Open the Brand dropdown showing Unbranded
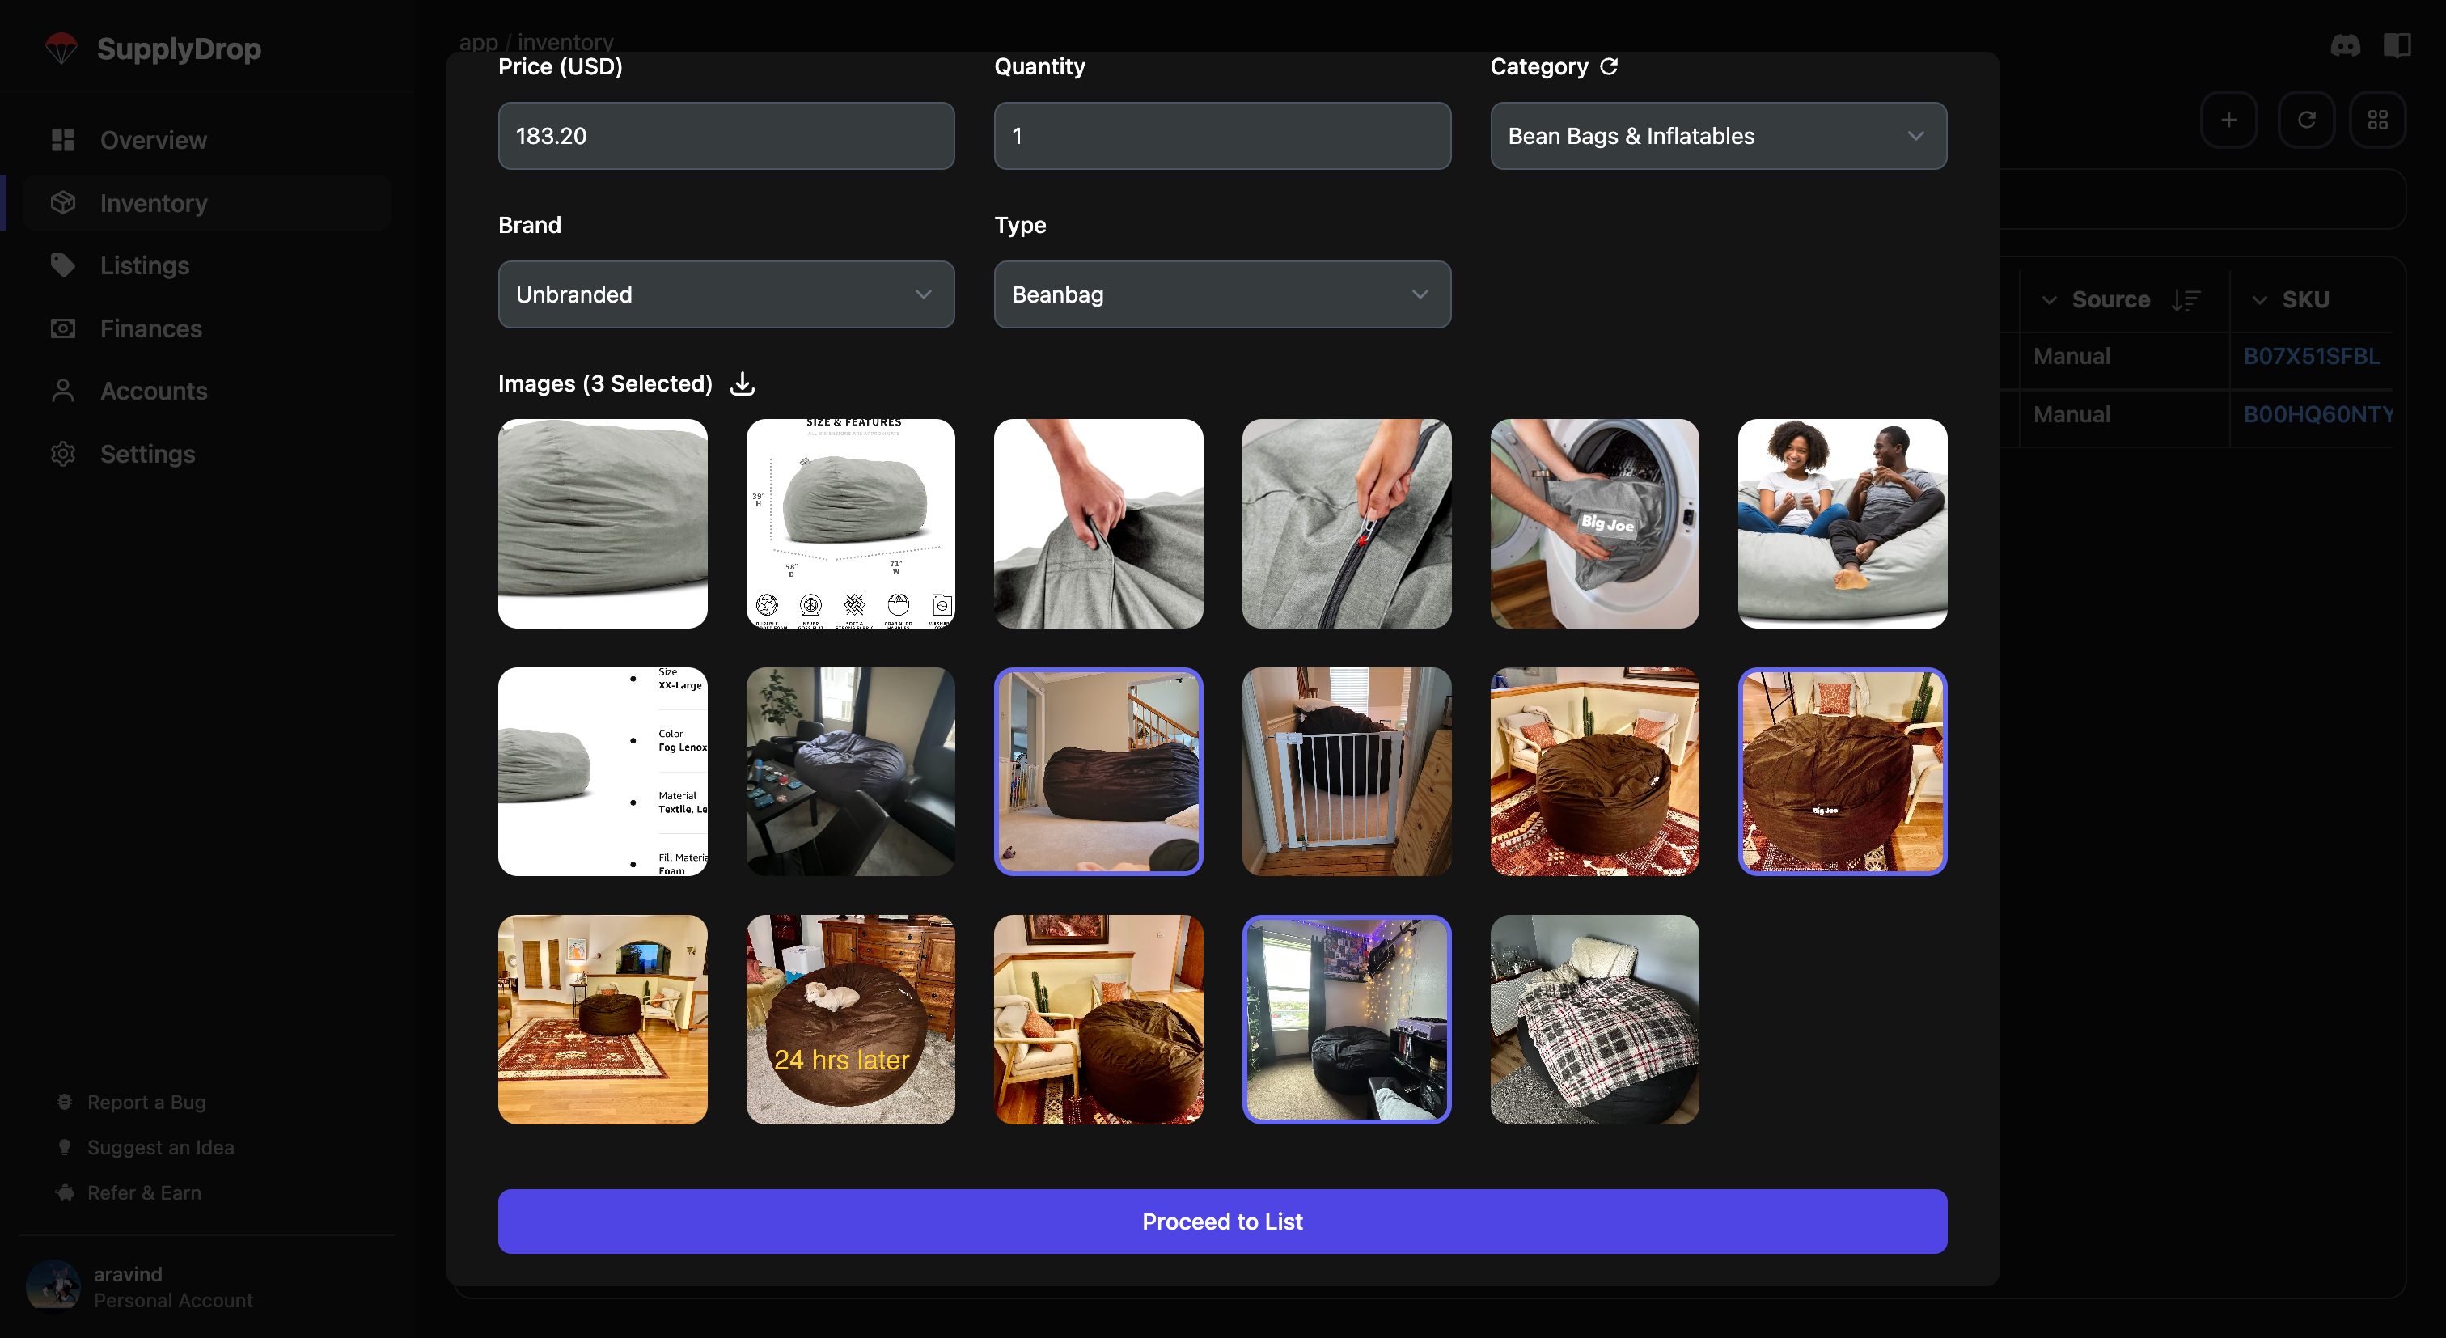The width and height of the screenshot is (2446, 1338). coord(726,294)
